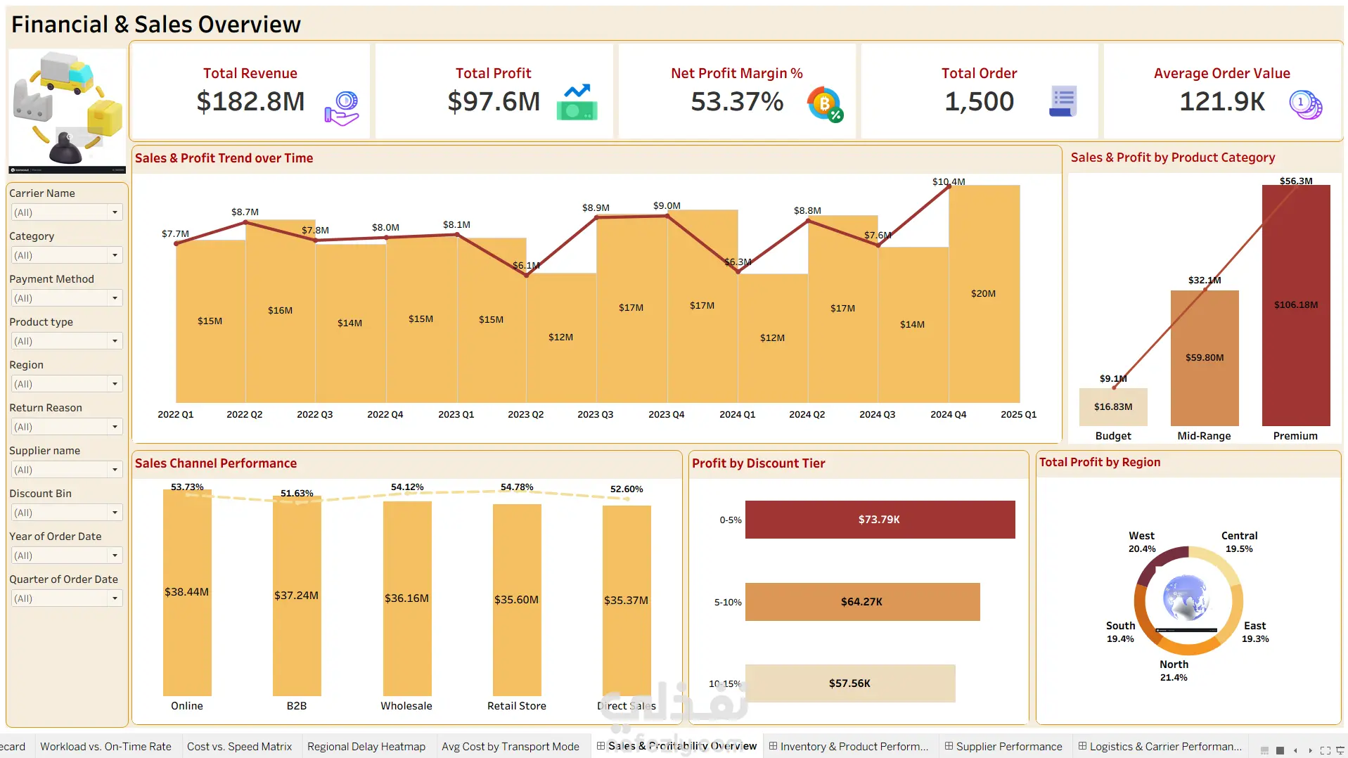Select the Premium category bar
Screen dimensions: 1348x758
coord(1296,305)
